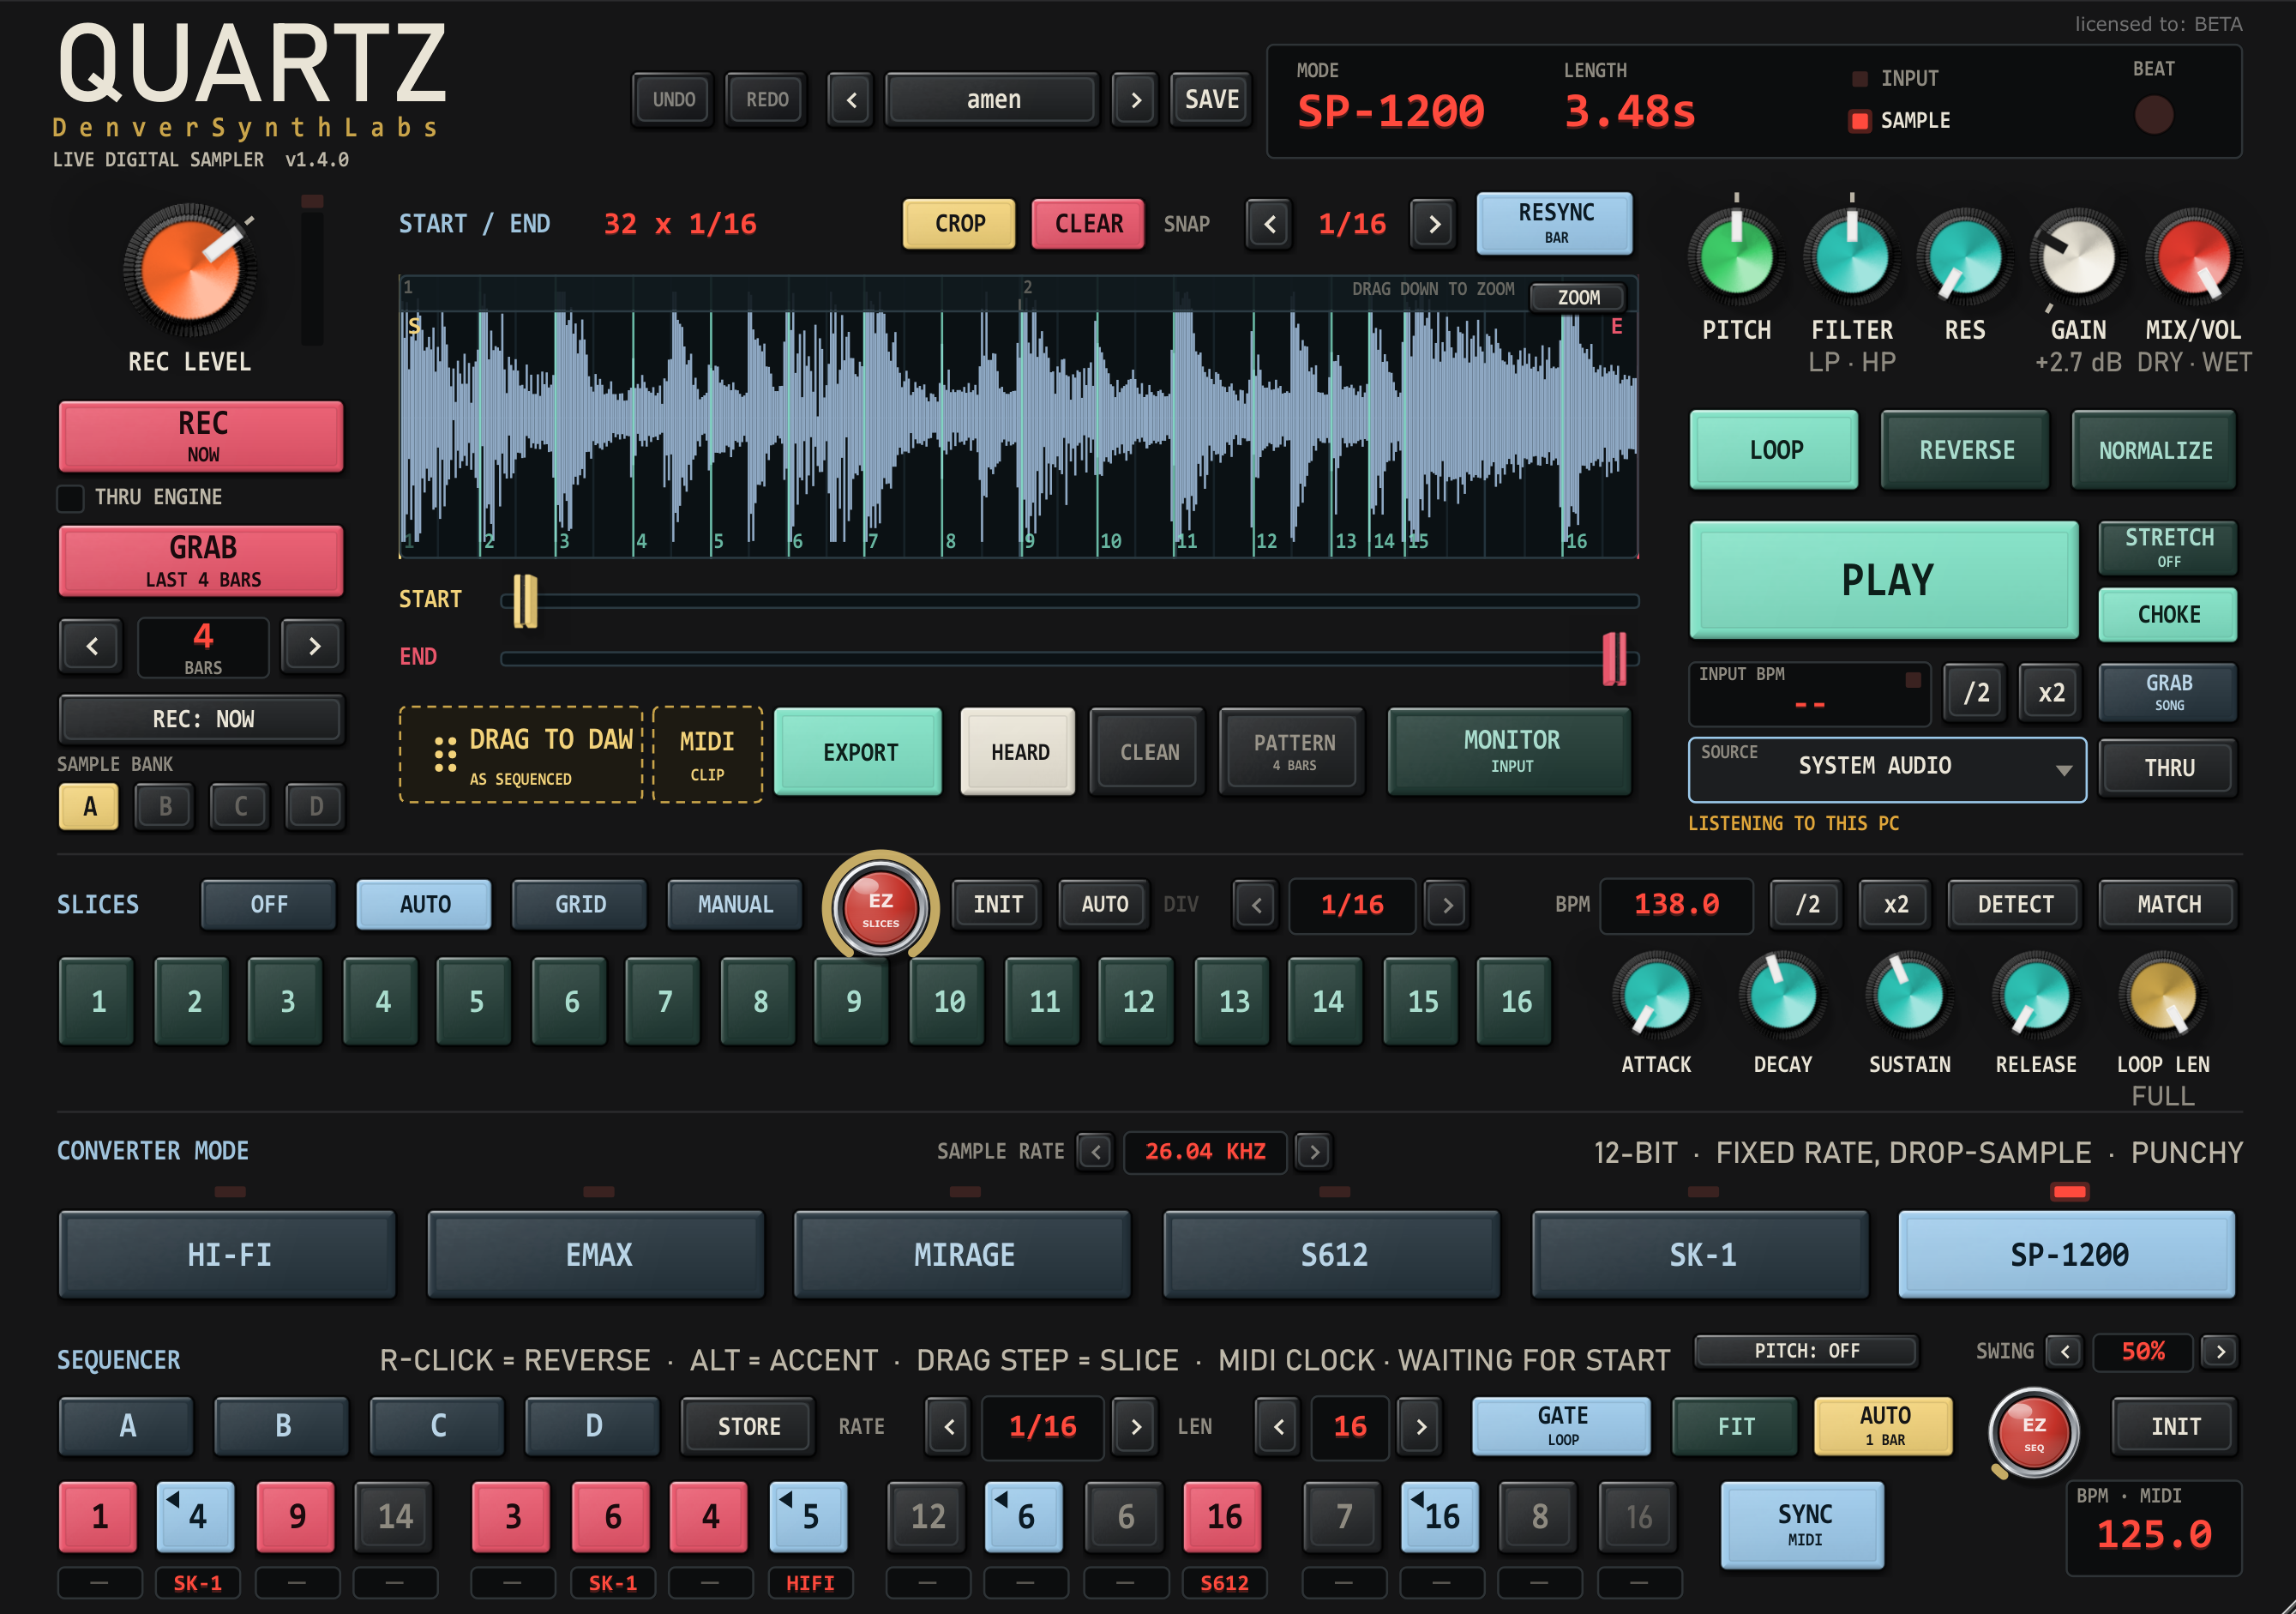Increase Snap value from 1/16
The image size is (2296, 1614).
point(1434,223)
